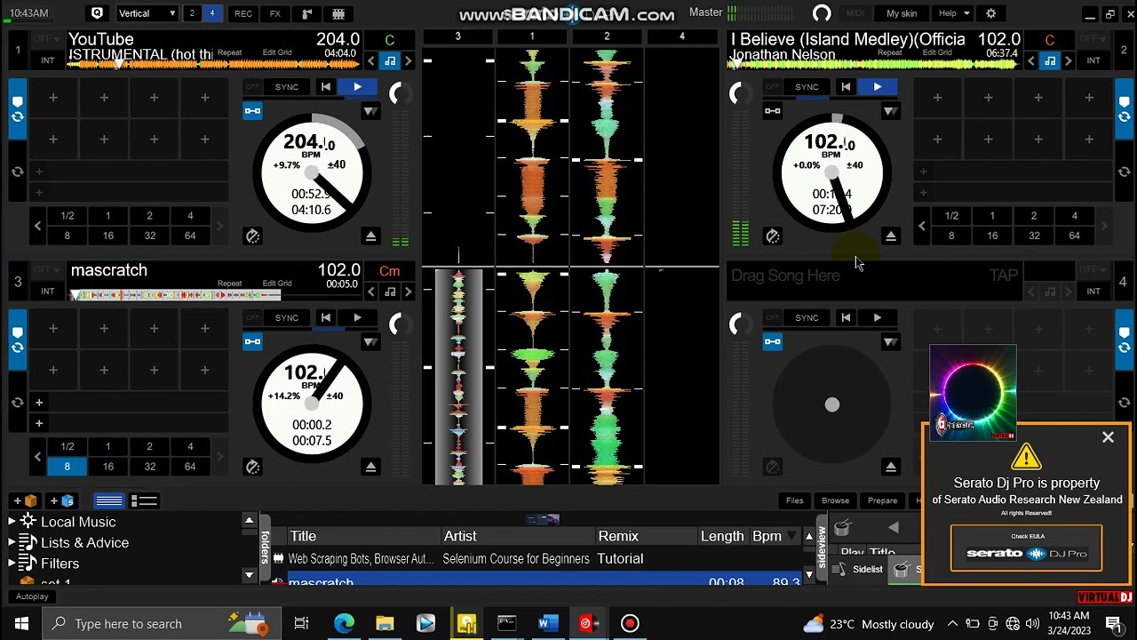Image resolution: width=1137 pixels, height=640 pixels.
Task: Click the REC record button
Action: [243, 13]
